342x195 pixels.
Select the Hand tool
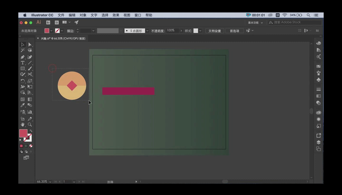click(x=22, y=125)
